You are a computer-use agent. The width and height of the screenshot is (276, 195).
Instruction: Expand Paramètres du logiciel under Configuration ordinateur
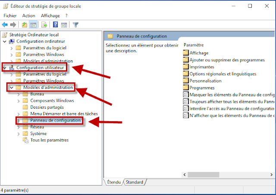[x=12, y=48]
